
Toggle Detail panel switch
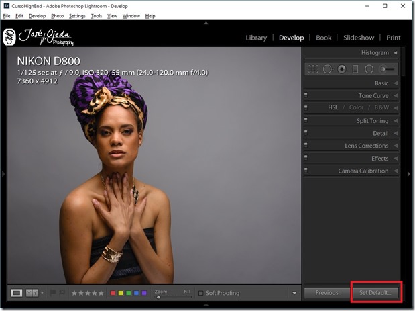[306, 132]
